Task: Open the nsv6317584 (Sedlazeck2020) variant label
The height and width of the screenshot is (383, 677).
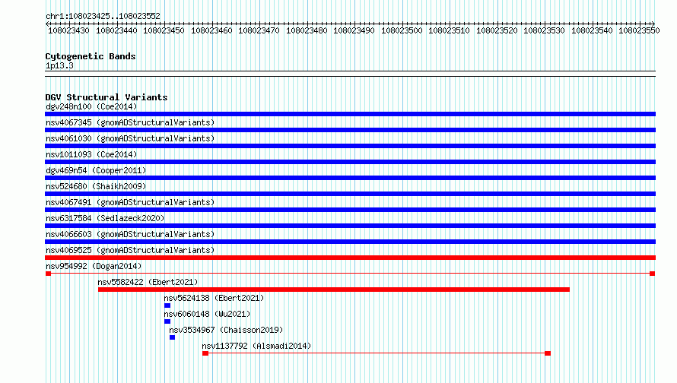Action: [105, 218]
